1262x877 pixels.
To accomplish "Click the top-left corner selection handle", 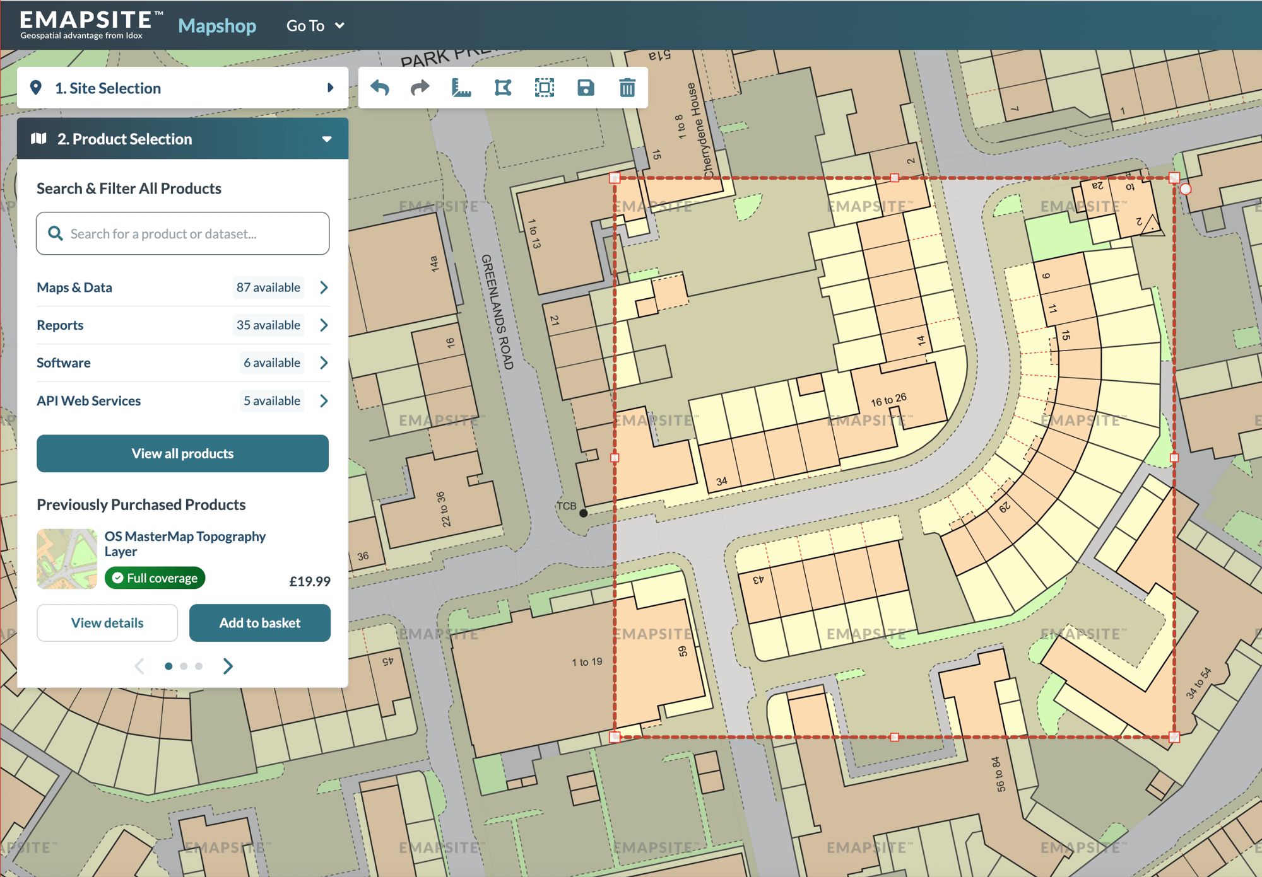I will (615, 178).
